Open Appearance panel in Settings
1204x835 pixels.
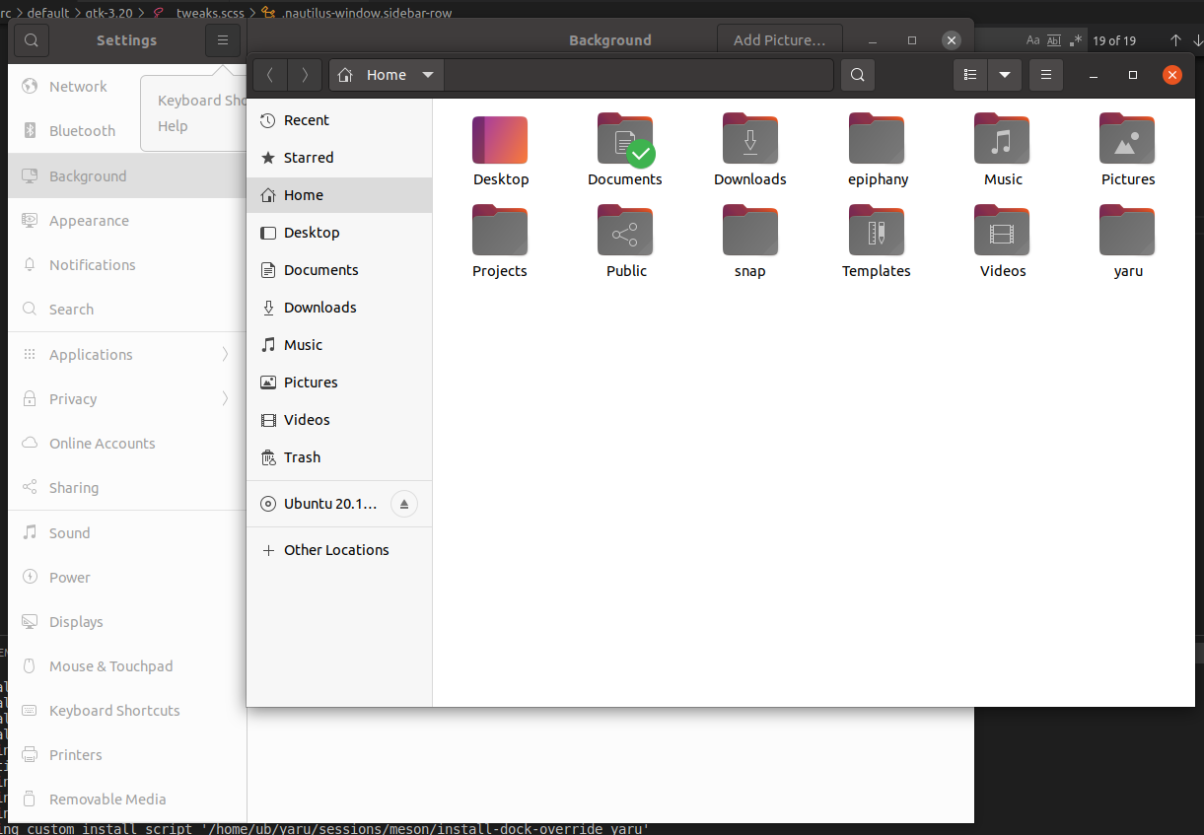127,221
